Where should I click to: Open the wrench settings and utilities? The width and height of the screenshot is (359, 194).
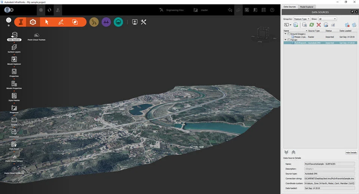144,22
